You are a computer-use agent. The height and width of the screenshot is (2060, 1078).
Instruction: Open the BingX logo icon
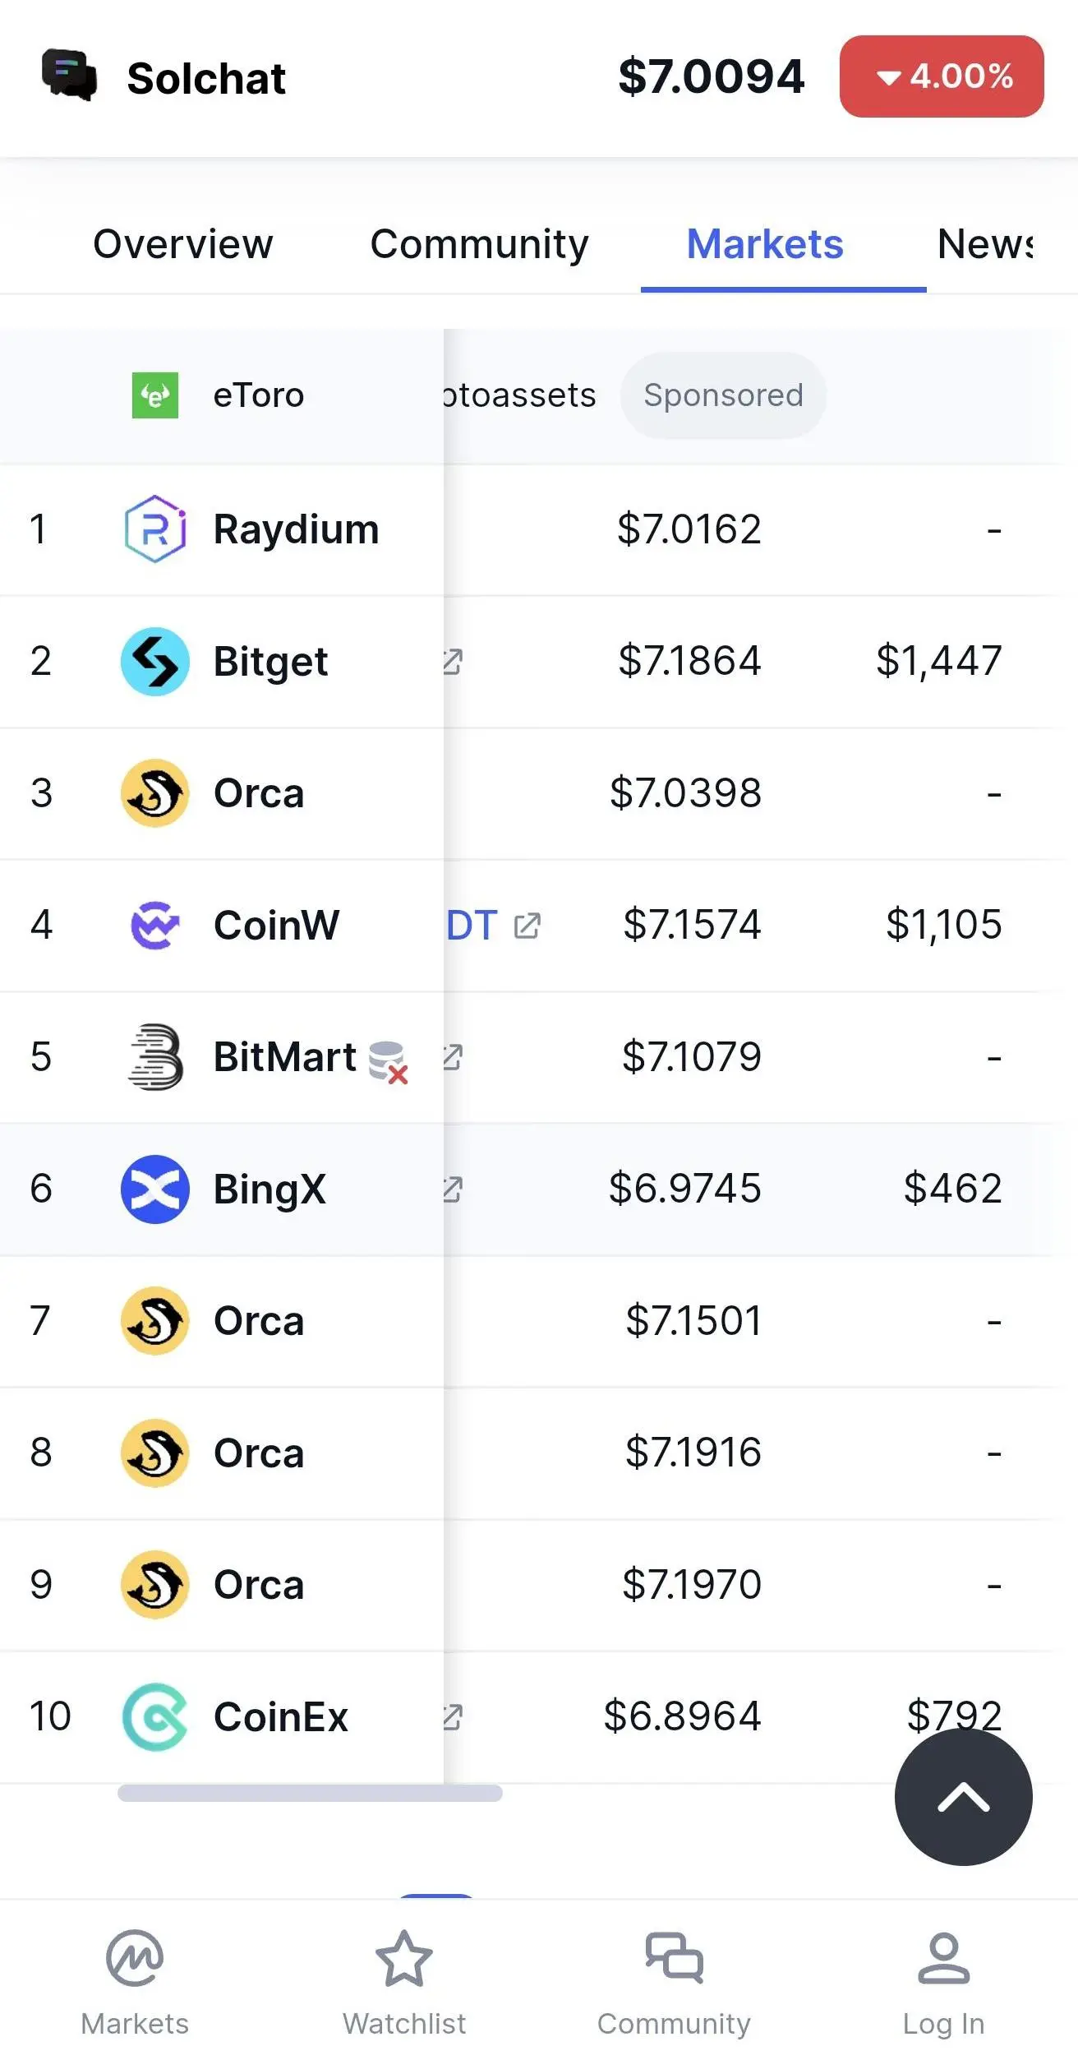tap(155, 1189)
